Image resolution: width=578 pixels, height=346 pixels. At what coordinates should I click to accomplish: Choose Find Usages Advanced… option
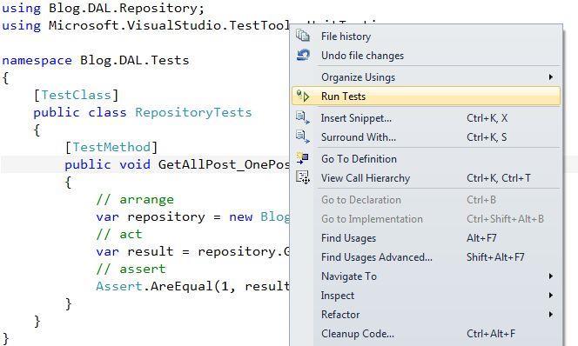[427, 257]
